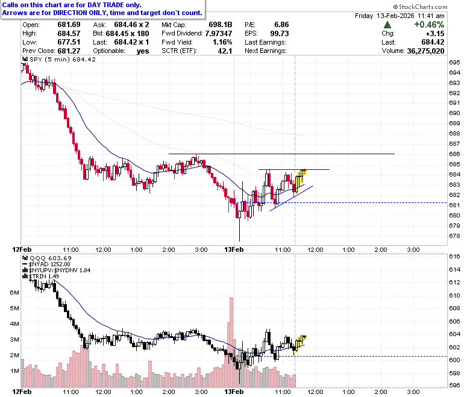
Task: Click the green up-arrow change indicator
Action: coord(387,25)
